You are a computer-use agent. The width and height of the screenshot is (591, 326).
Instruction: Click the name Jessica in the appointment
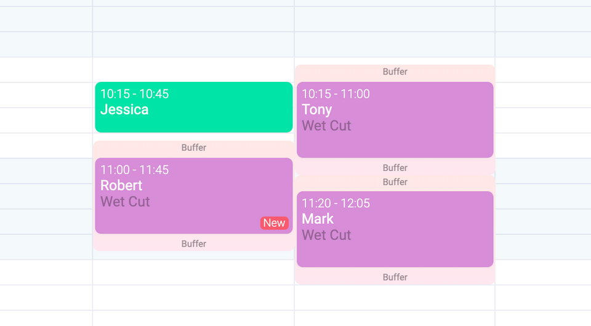tap(124, 109)
